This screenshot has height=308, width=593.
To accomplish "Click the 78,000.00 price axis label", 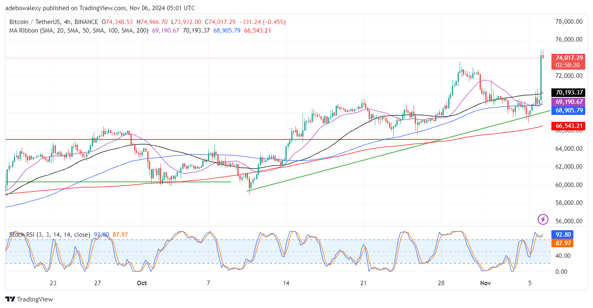I will [x=568, y=21].
